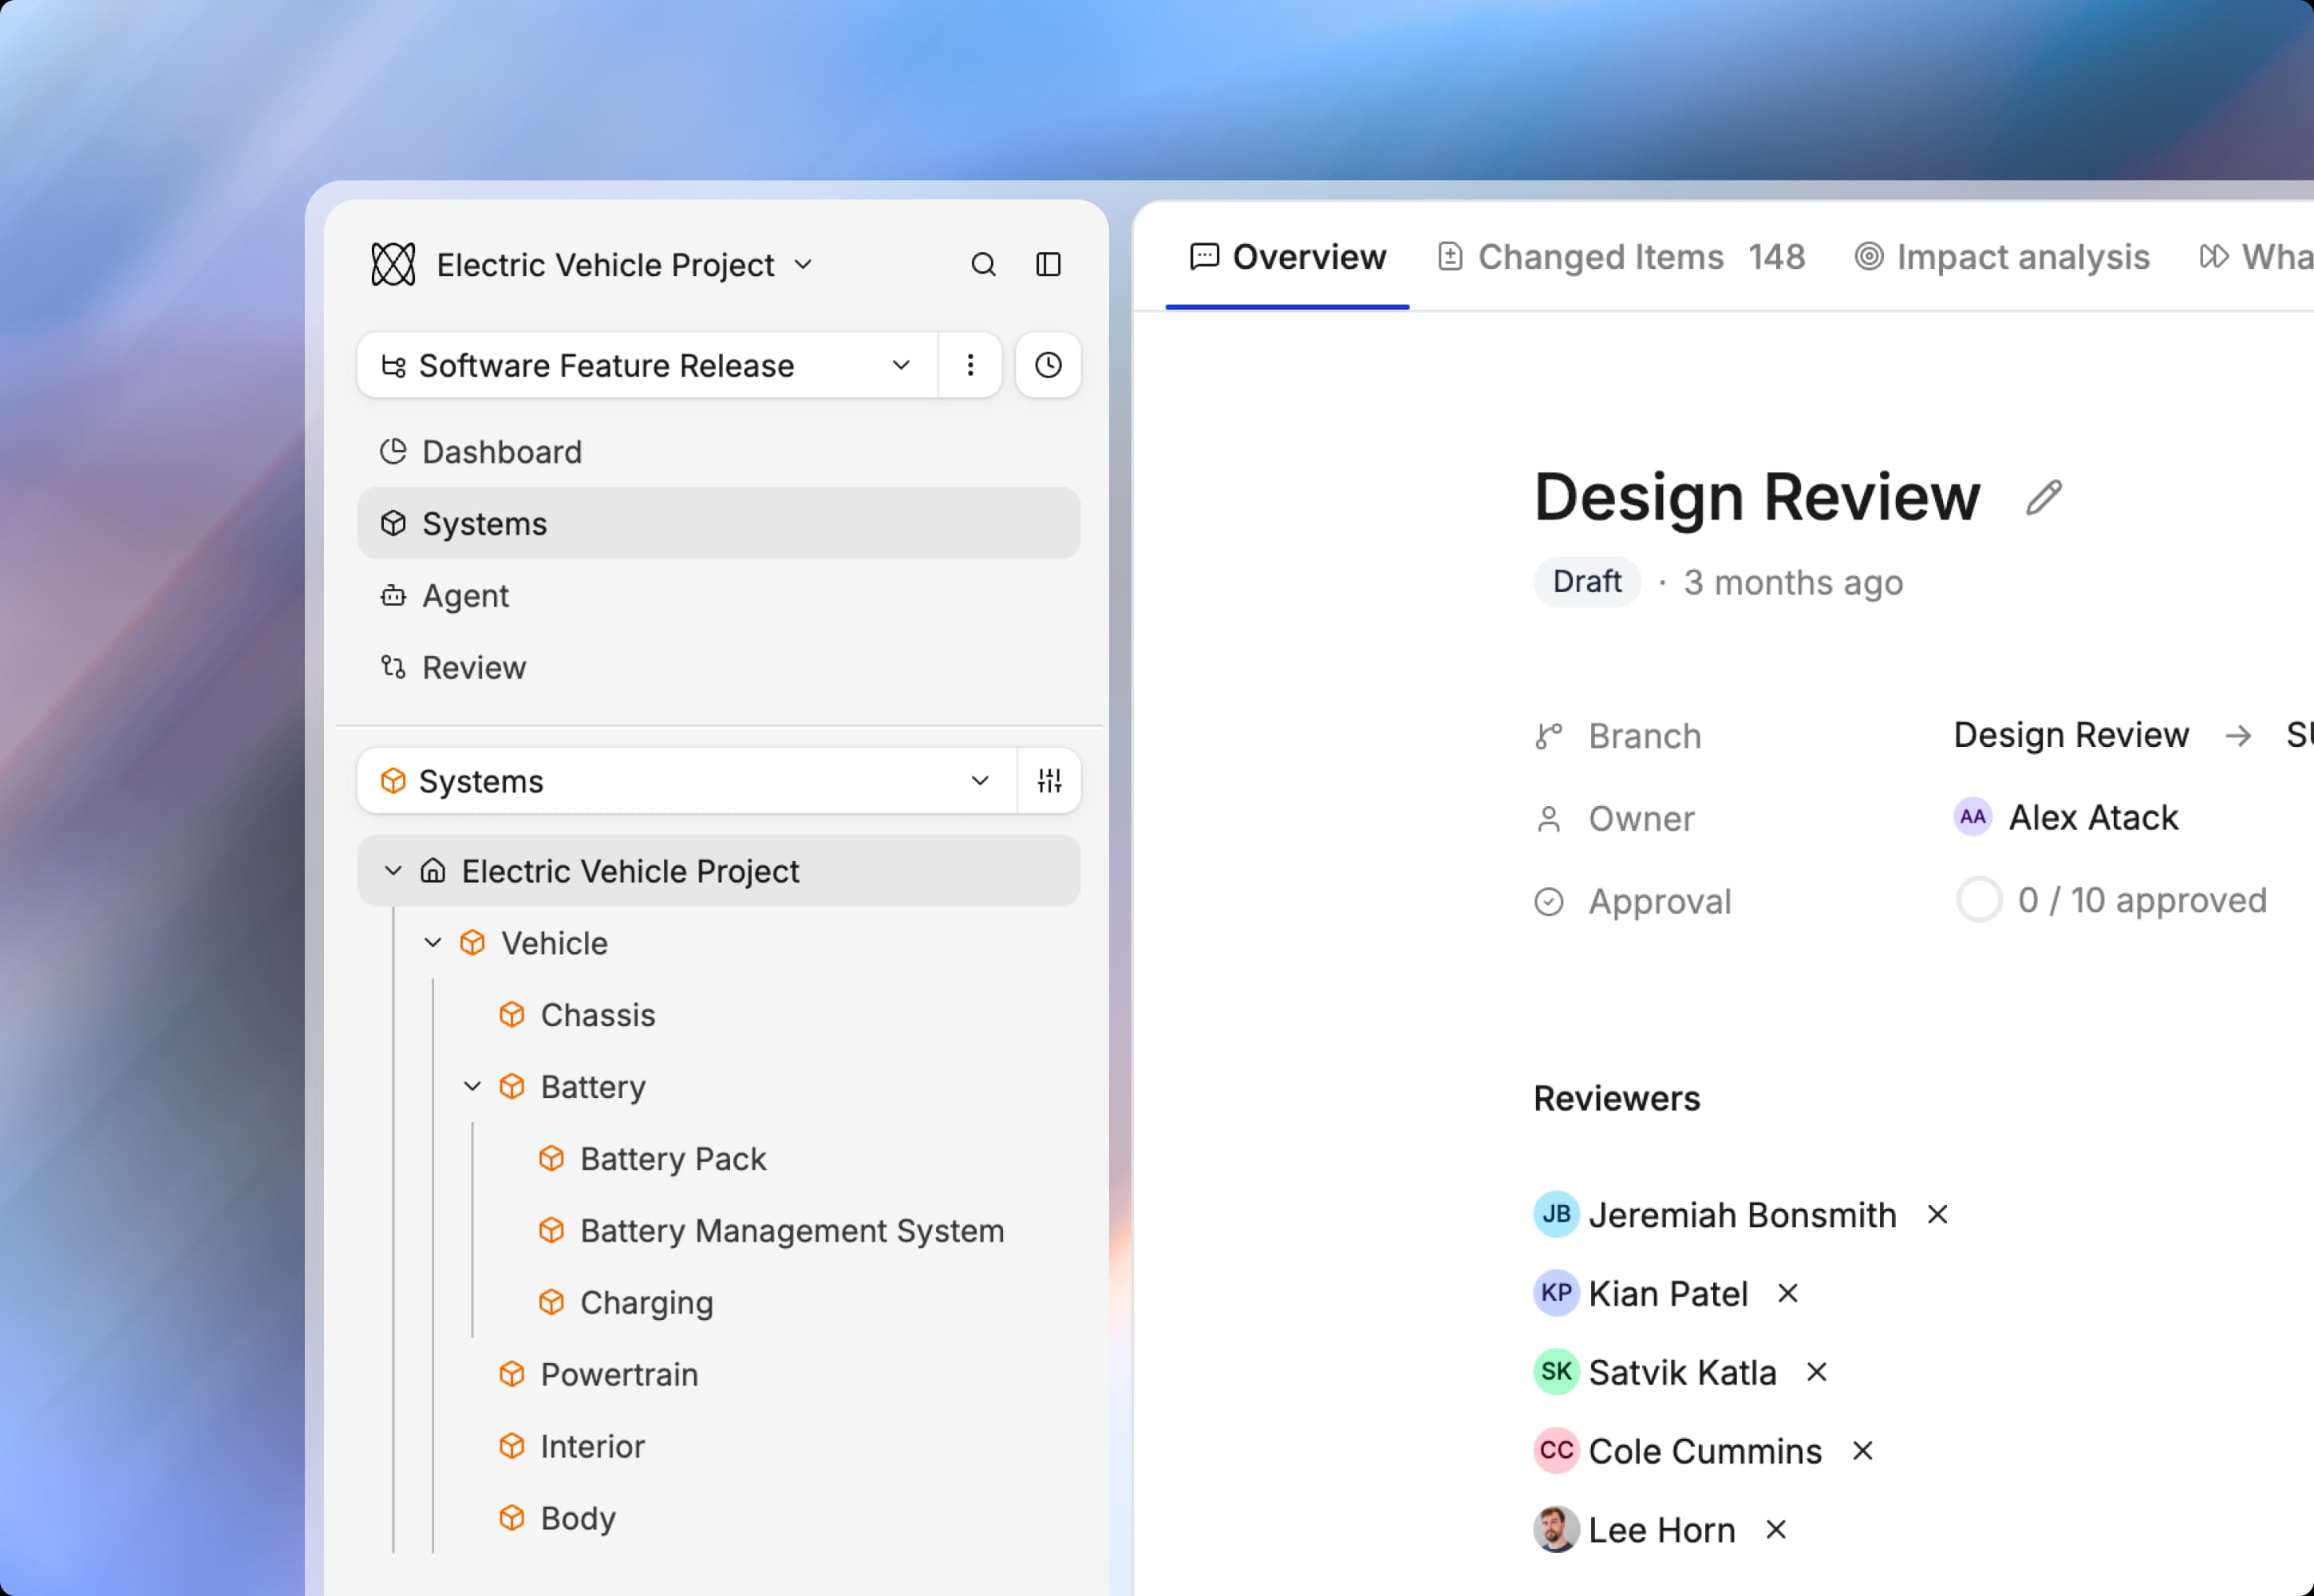The image size is (2314, 1596).
Task: Click the Electric Vehicle Project logo icon
Action: [393, 265]
